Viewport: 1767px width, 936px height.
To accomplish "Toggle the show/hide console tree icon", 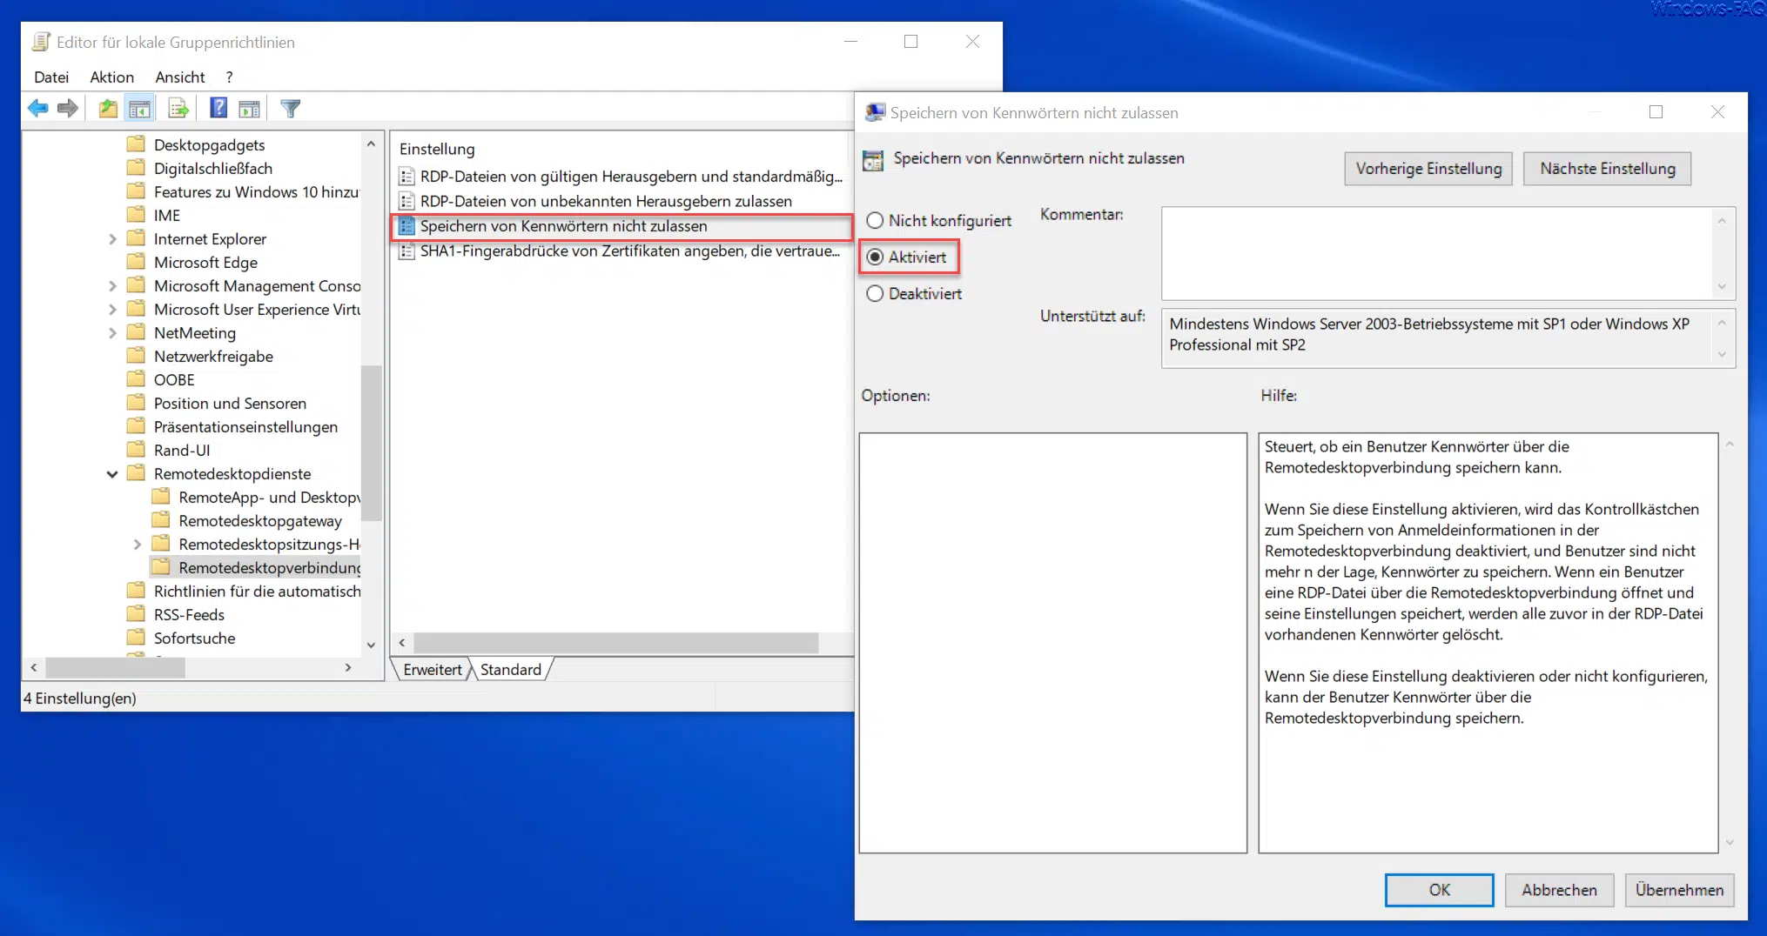I will pyautogui.click(x=139, y=109).
